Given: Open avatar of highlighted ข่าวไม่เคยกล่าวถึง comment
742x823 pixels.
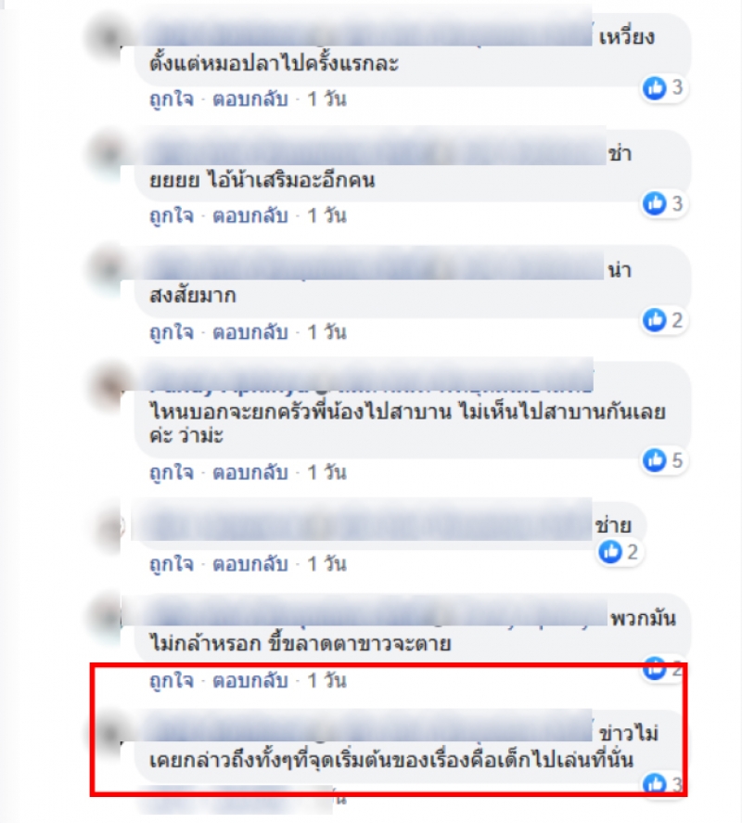Looking at the screenshot, I should click(109, 733).
